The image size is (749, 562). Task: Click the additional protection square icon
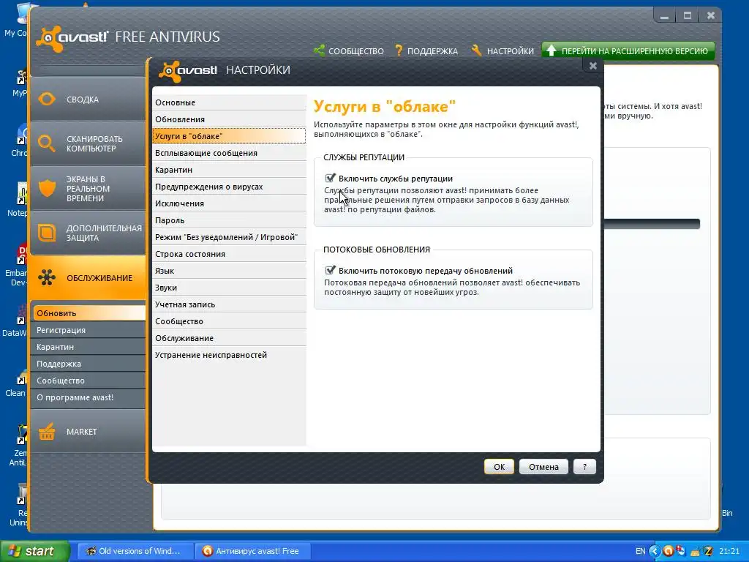pos(47,233)
